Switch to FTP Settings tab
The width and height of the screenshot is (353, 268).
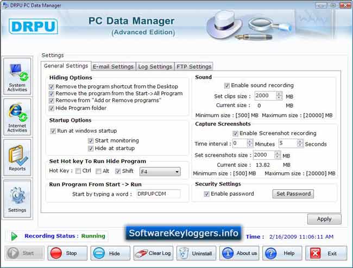click(194, 66)
